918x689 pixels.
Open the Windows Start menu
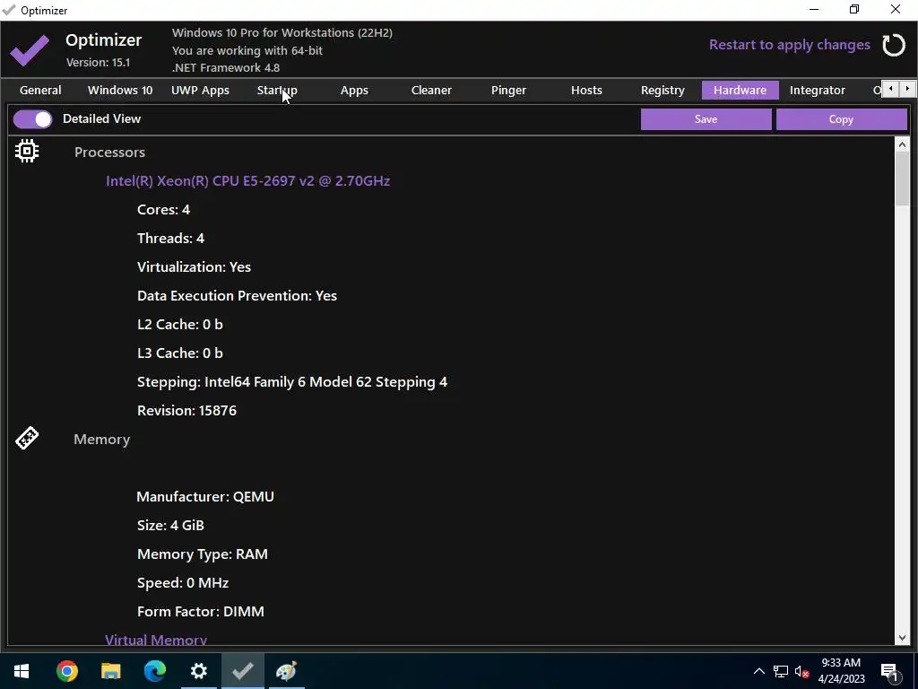pyautogui.click(x=22, y=671)
